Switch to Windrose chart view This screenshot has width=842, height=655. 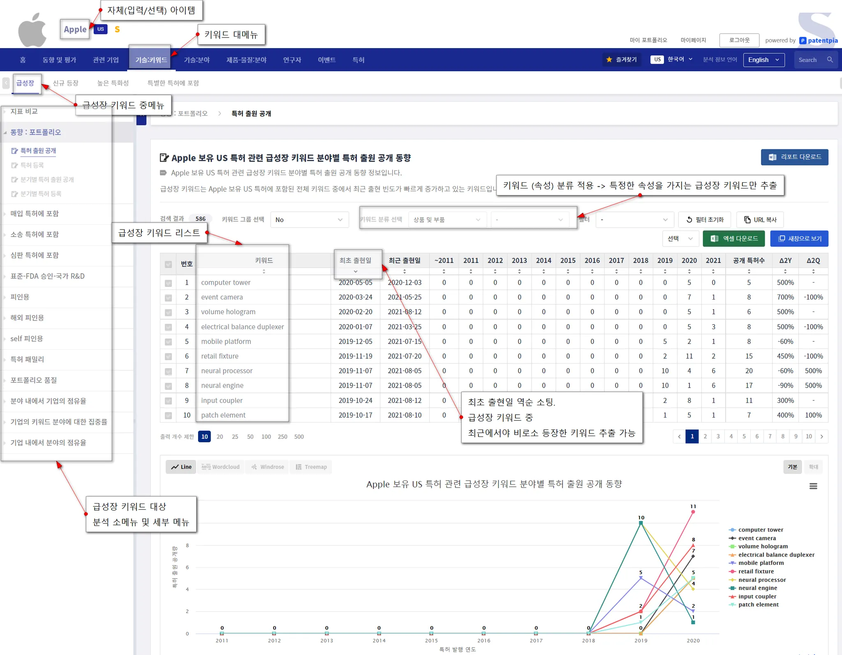(x=268, y=467)
